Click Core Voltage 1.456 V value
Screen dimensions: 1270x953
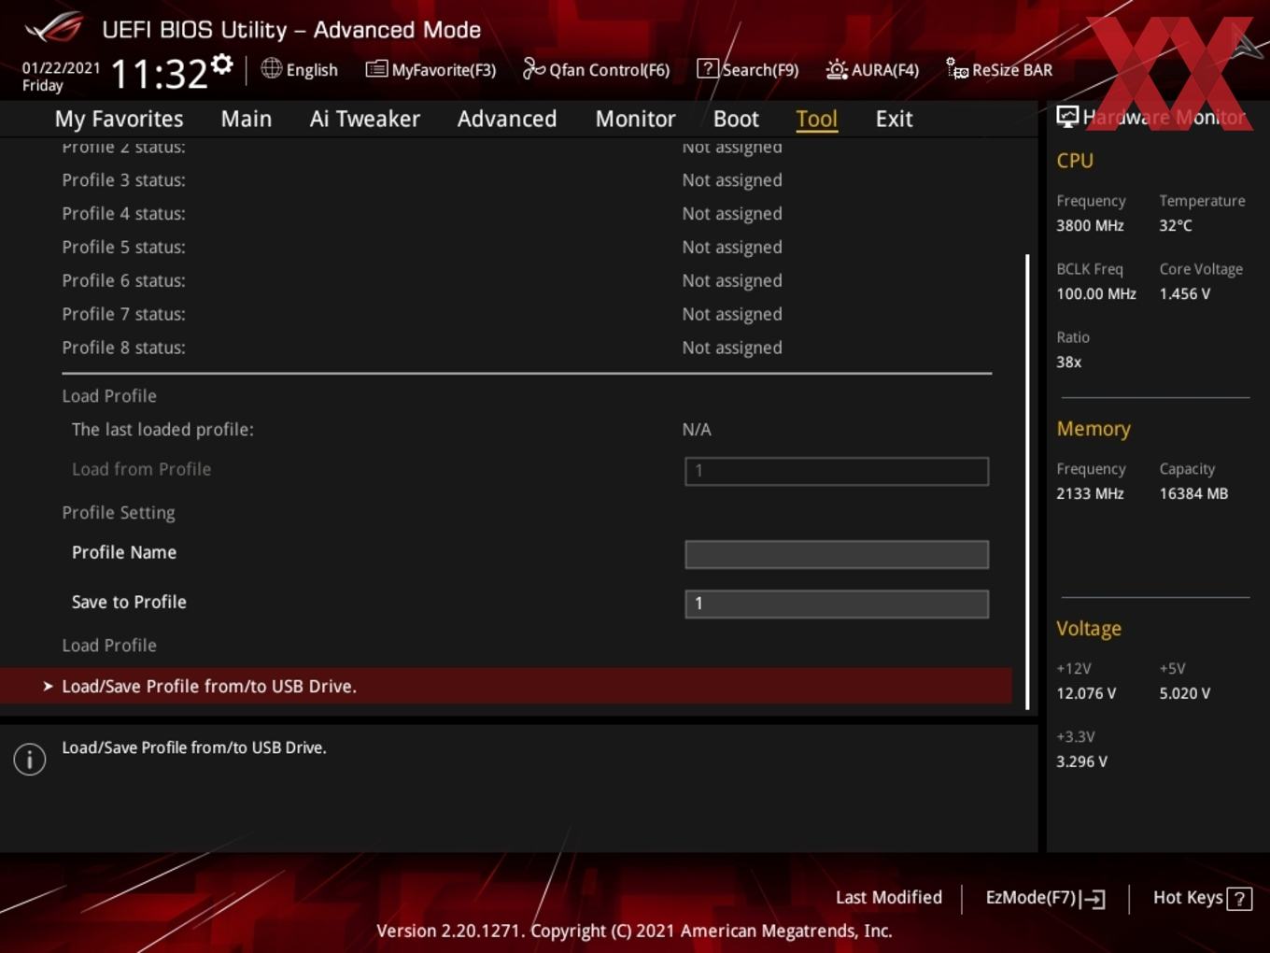(x=1184, y=293)
